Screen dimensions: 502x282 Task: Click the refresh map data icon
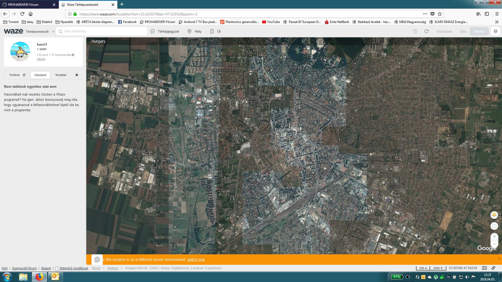pyautogui.click(x=426, y=31)
